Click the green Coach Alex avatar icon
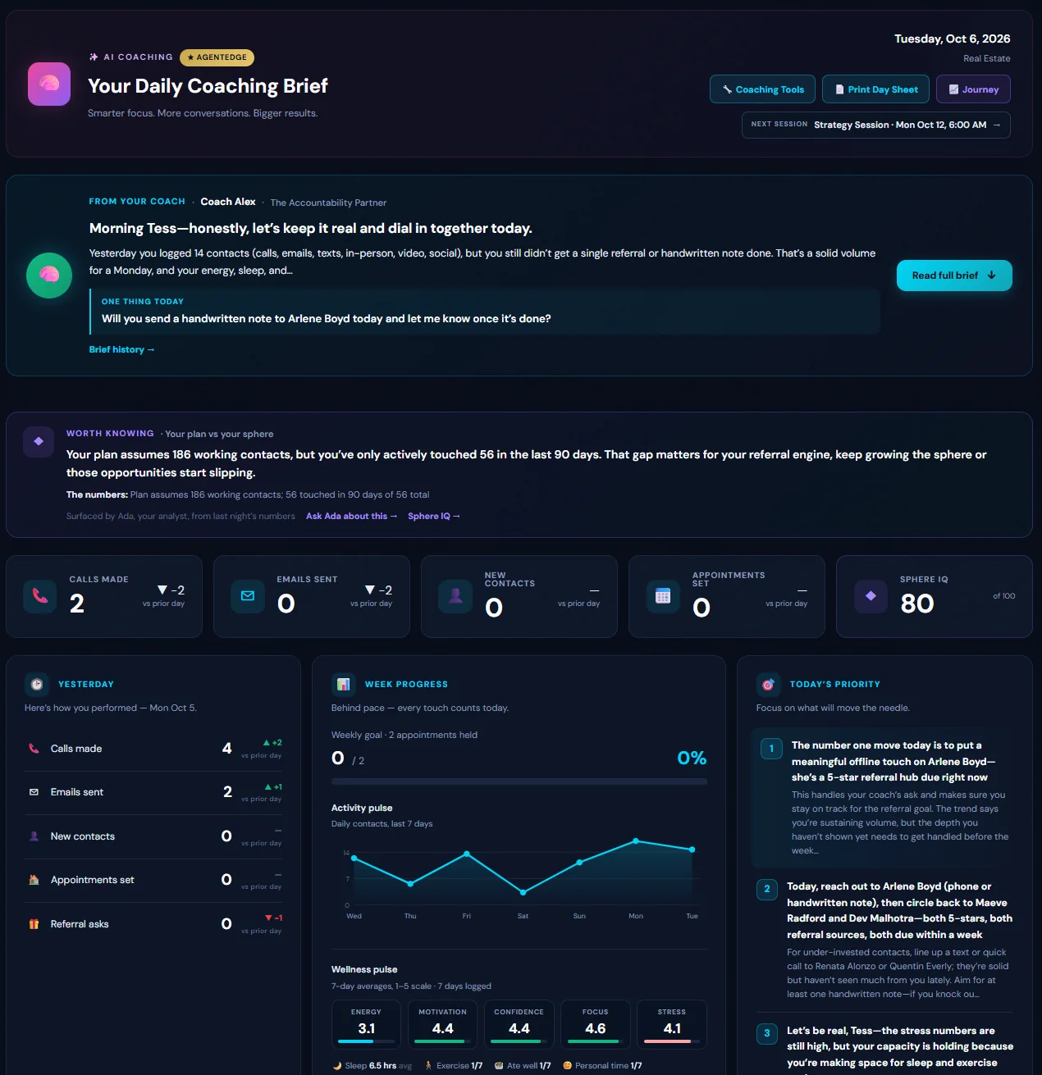The image size is (1042, 1075). pyautogui.click(x=49, y=276)
